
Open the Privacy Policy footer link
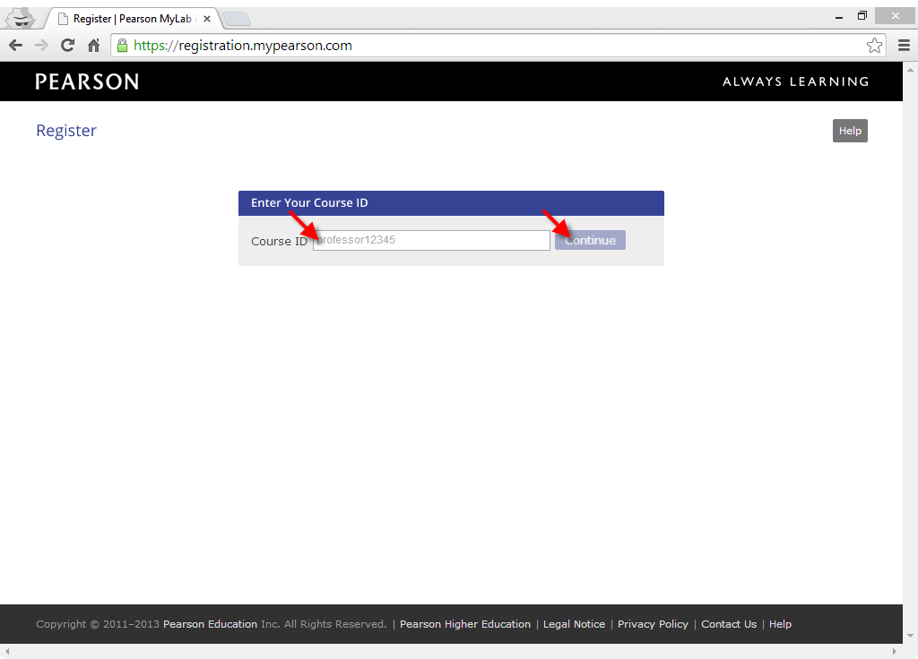[653, 624]
